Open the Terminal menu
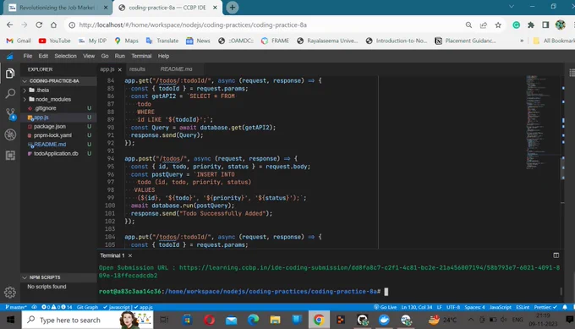 (x=141, y=56)
